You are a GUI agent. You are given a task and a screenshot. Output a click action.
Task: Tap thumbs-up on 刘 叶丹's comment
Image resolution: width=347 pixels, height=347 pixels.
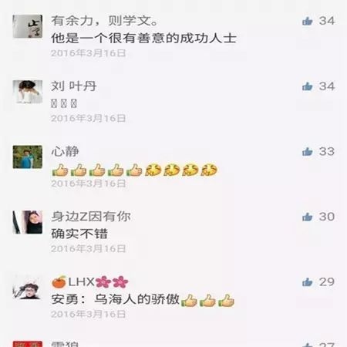tap(308, 86)
